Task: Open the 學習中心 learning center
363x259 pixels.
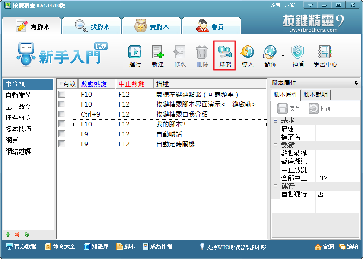Action: click(325, 56)
